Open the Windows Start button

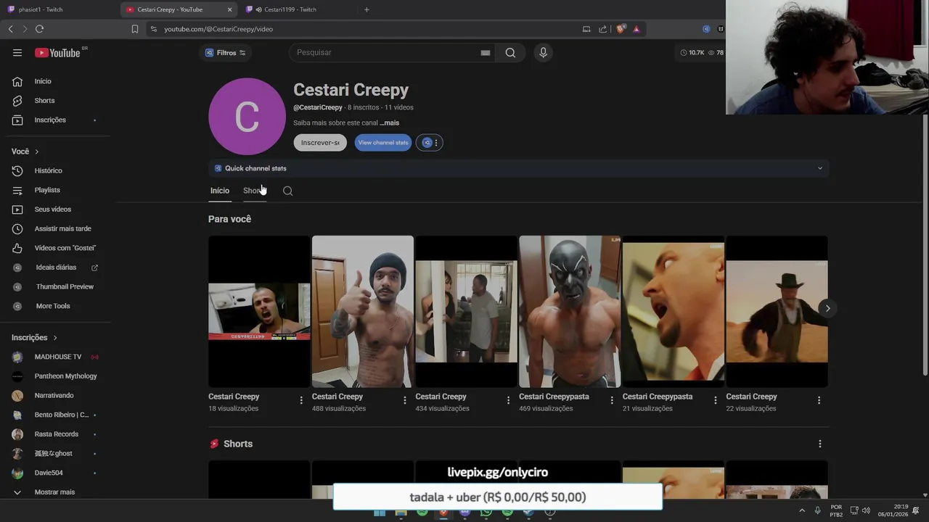click(x=380, y=513)
